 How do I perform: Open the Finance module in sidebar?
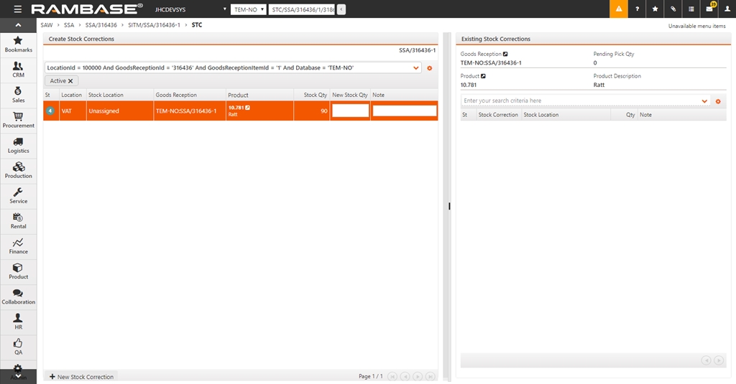click(19, 245)
